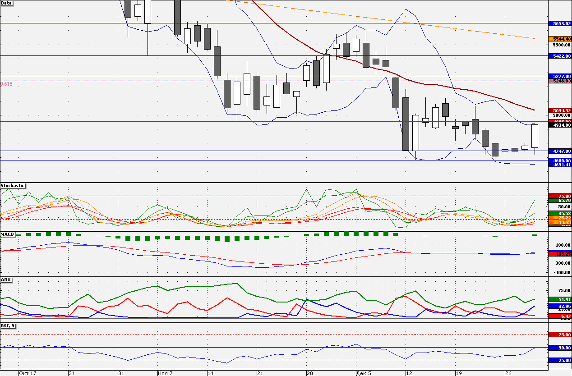Click the Data panel label
Image resolution: width=572 pixels, height=376 pixels.
pos(7,3)
